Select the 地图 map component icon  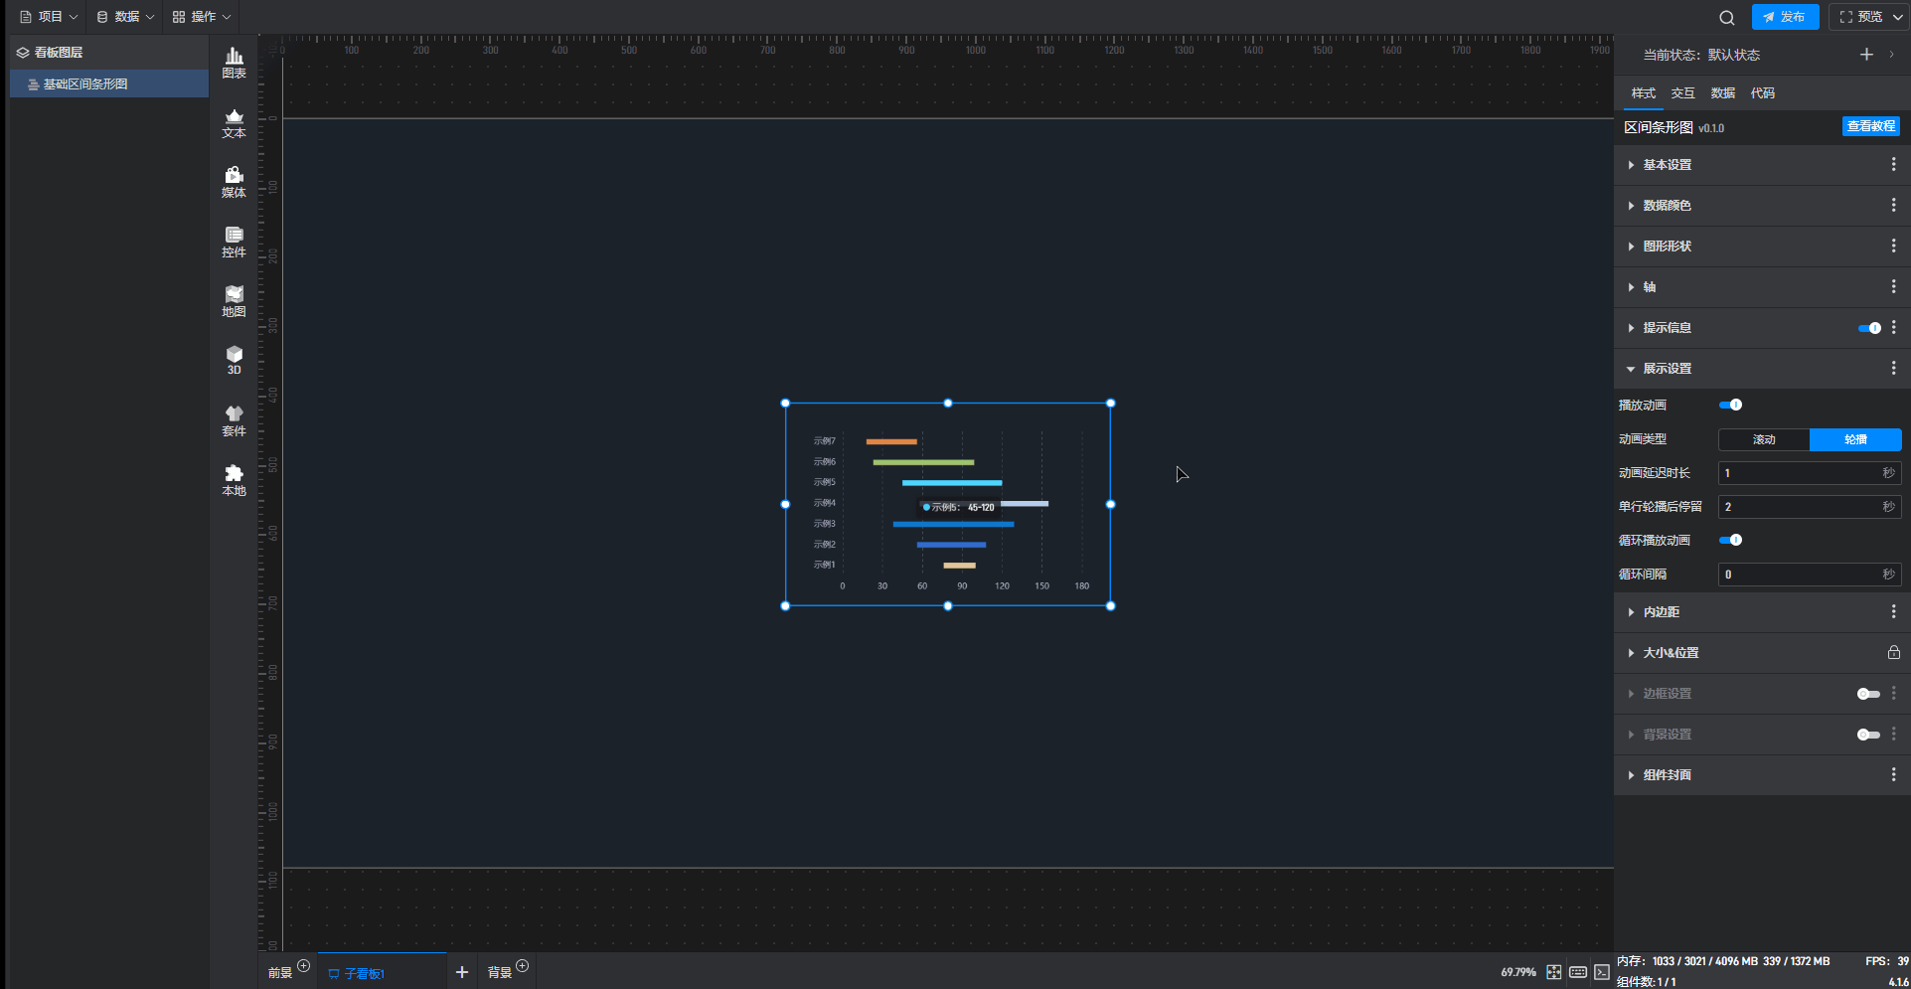pyautogui.click(x=234, y=301)
